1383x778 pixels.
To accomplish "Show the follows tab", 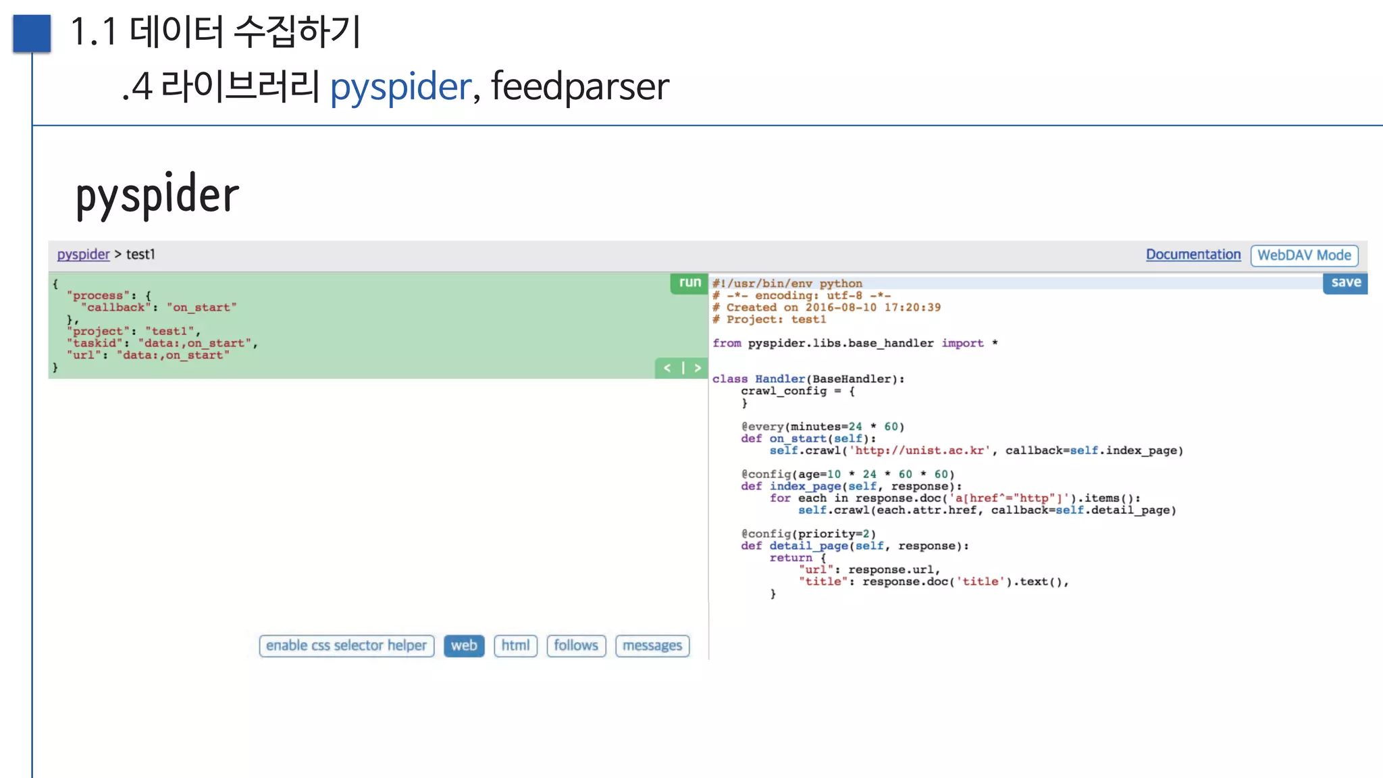I will [x=576, y=646].
